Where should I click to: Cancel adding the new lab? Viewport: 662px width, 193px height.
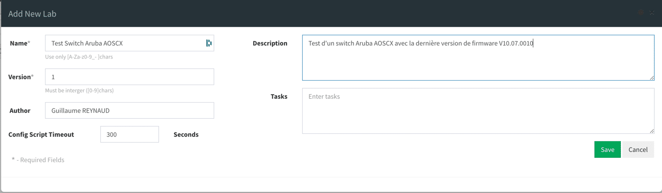click(x=638, y=150)
